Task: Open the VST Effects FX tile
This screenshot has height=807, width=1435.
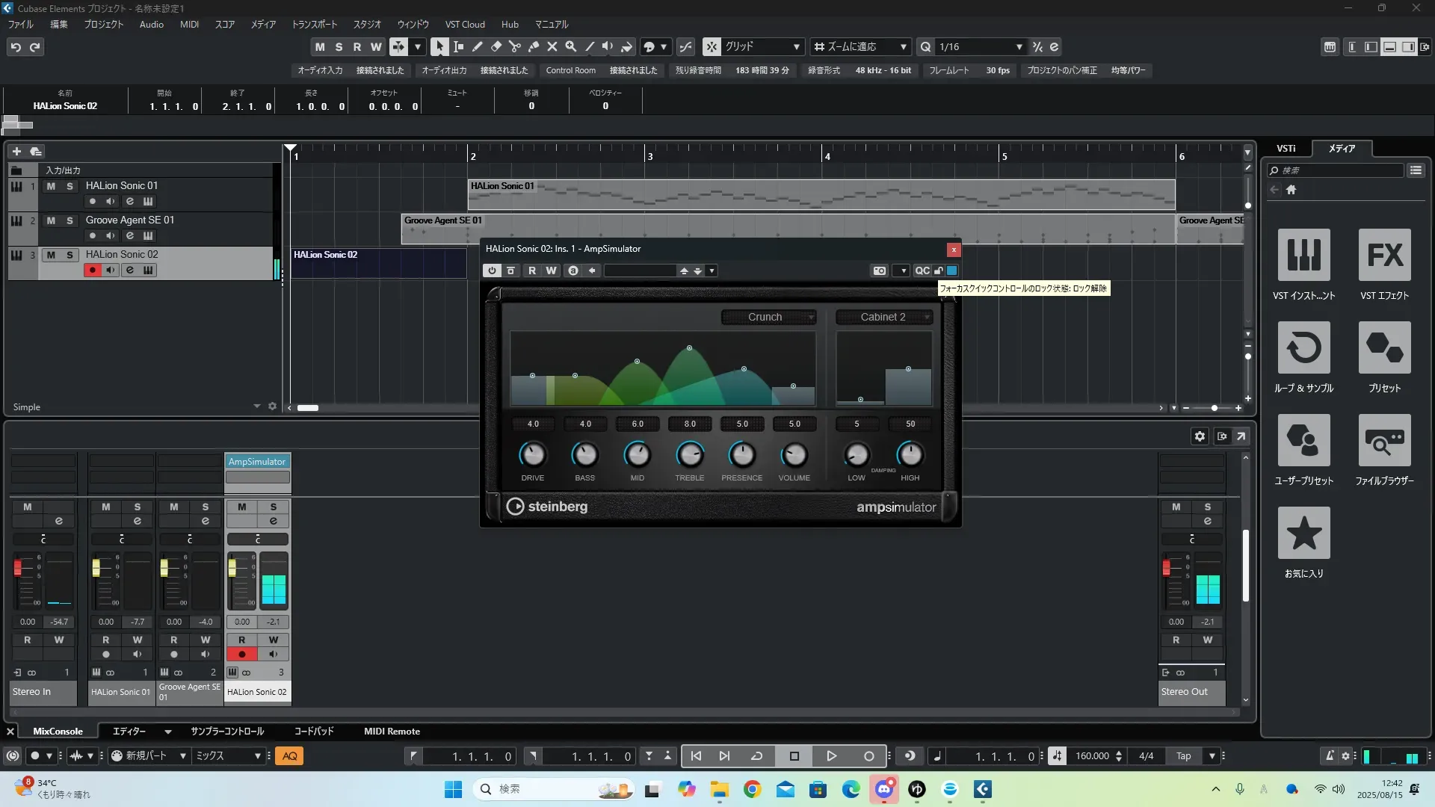Action: [x=1384, y=256]
